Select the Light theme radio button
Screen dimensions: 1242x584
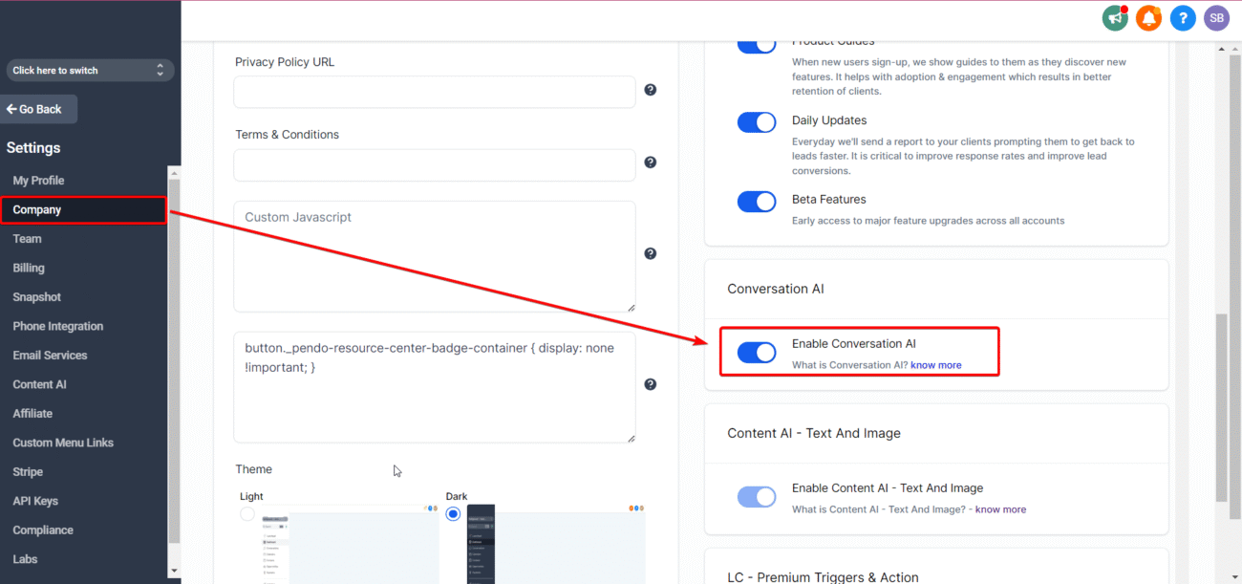[x=247, y=513]
